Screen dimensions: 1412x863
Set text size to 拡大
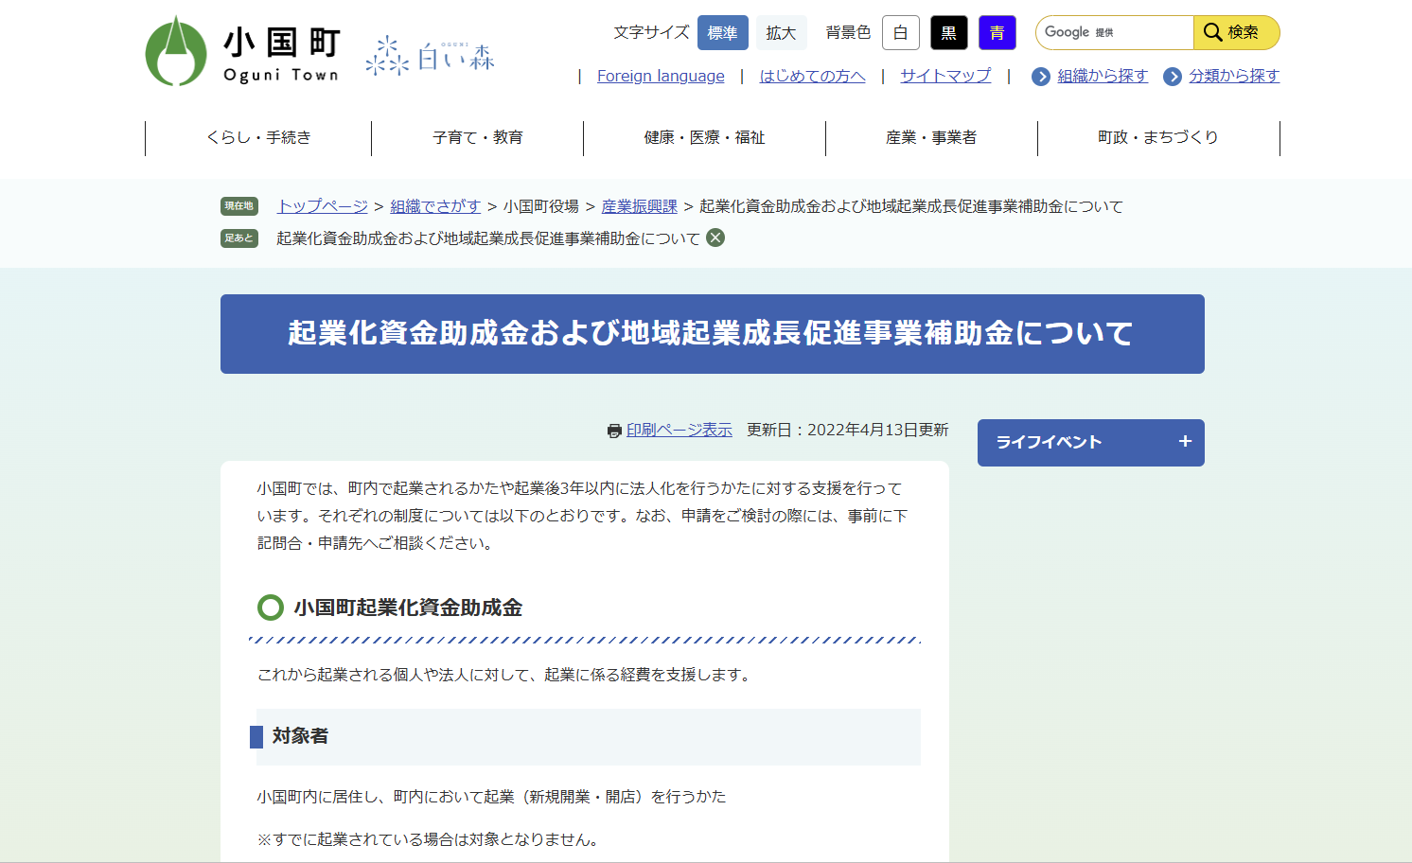coord(782,32)
